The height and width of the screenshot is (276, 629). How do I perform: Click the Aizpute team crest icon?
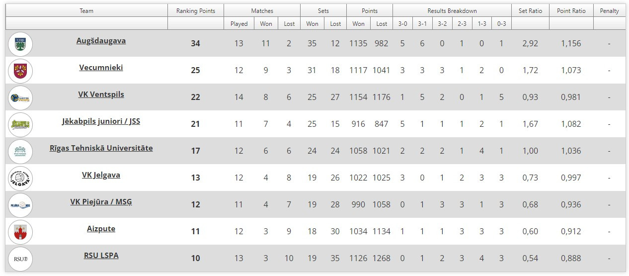click(x=20, y=232)
